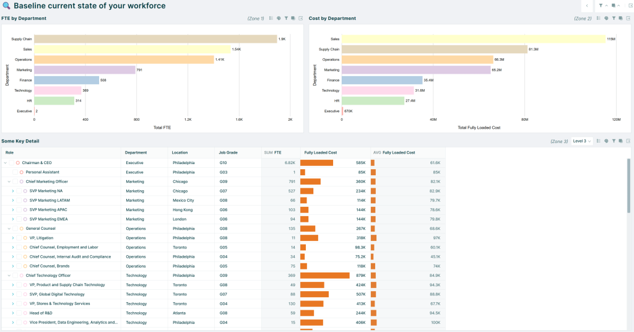Open the color palette icon in Zone 1
The height and width of the screenshot is (332, 634).
pyautogui.click(x=279, y=18)
